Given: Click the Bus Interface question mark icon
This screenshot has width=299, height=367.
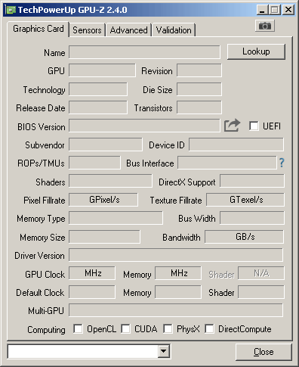Looking at the screenshot, I should [282, 163].
